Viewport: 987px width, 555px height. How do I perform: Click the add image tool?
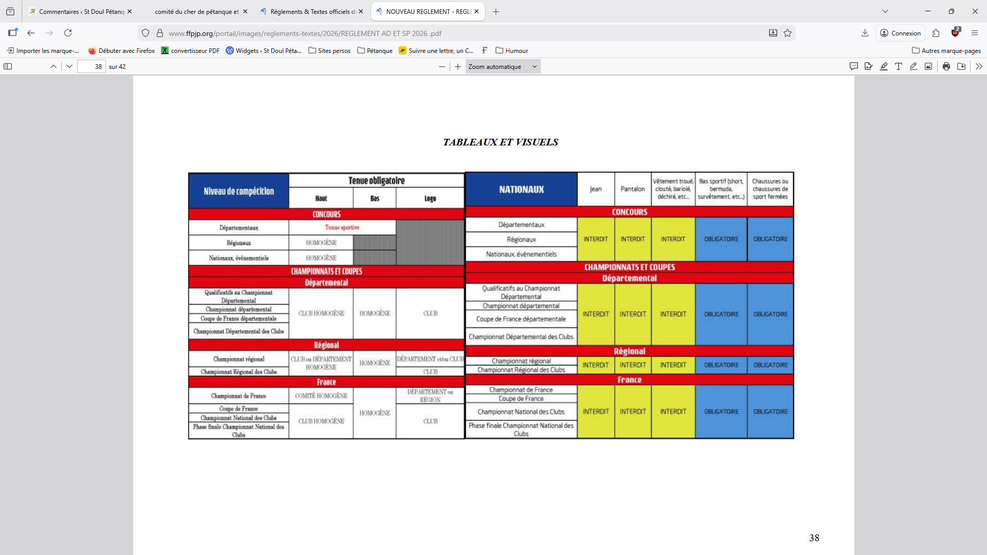(928, 66)
